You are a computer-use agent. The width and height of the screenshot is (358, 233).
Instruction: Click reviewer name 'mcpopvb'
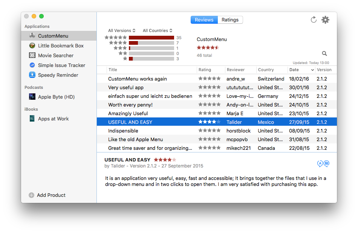point(237,140)
